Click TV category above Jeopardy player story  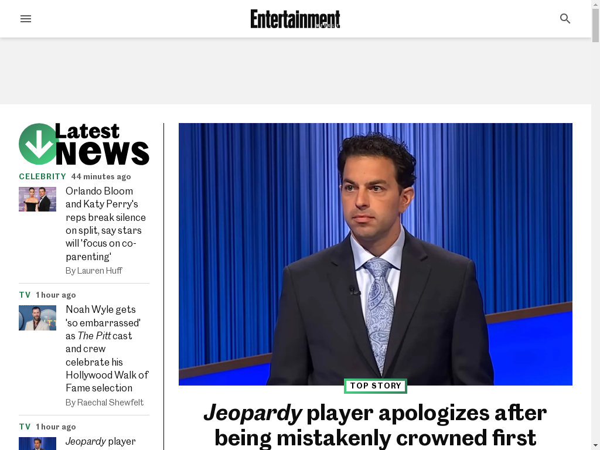click(25, 427)
